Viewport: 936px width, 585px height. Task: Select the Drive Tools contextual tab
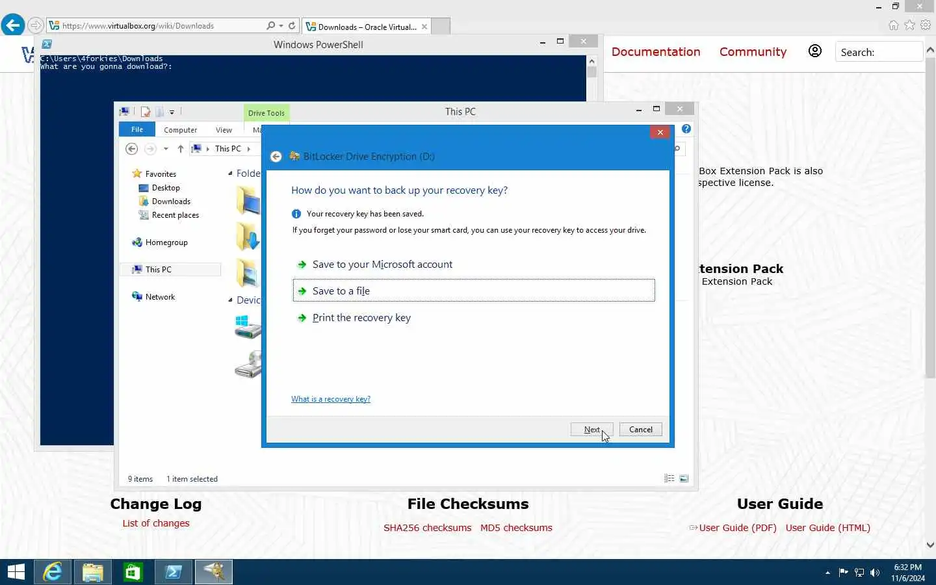(266, 112)
